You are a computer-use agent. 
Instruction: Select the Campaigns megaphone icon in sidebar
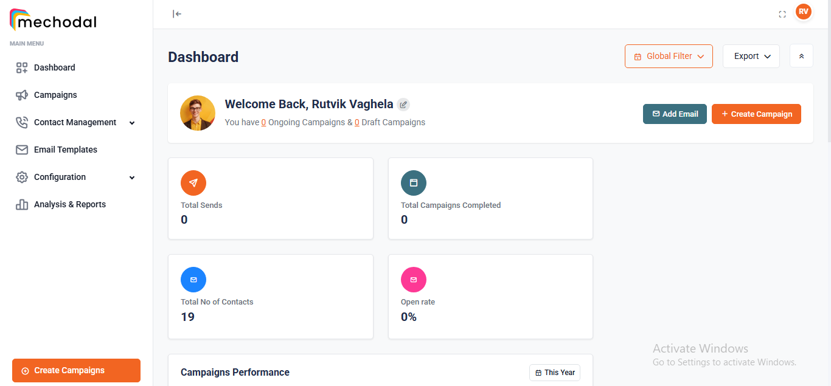(x=22, y=95)
